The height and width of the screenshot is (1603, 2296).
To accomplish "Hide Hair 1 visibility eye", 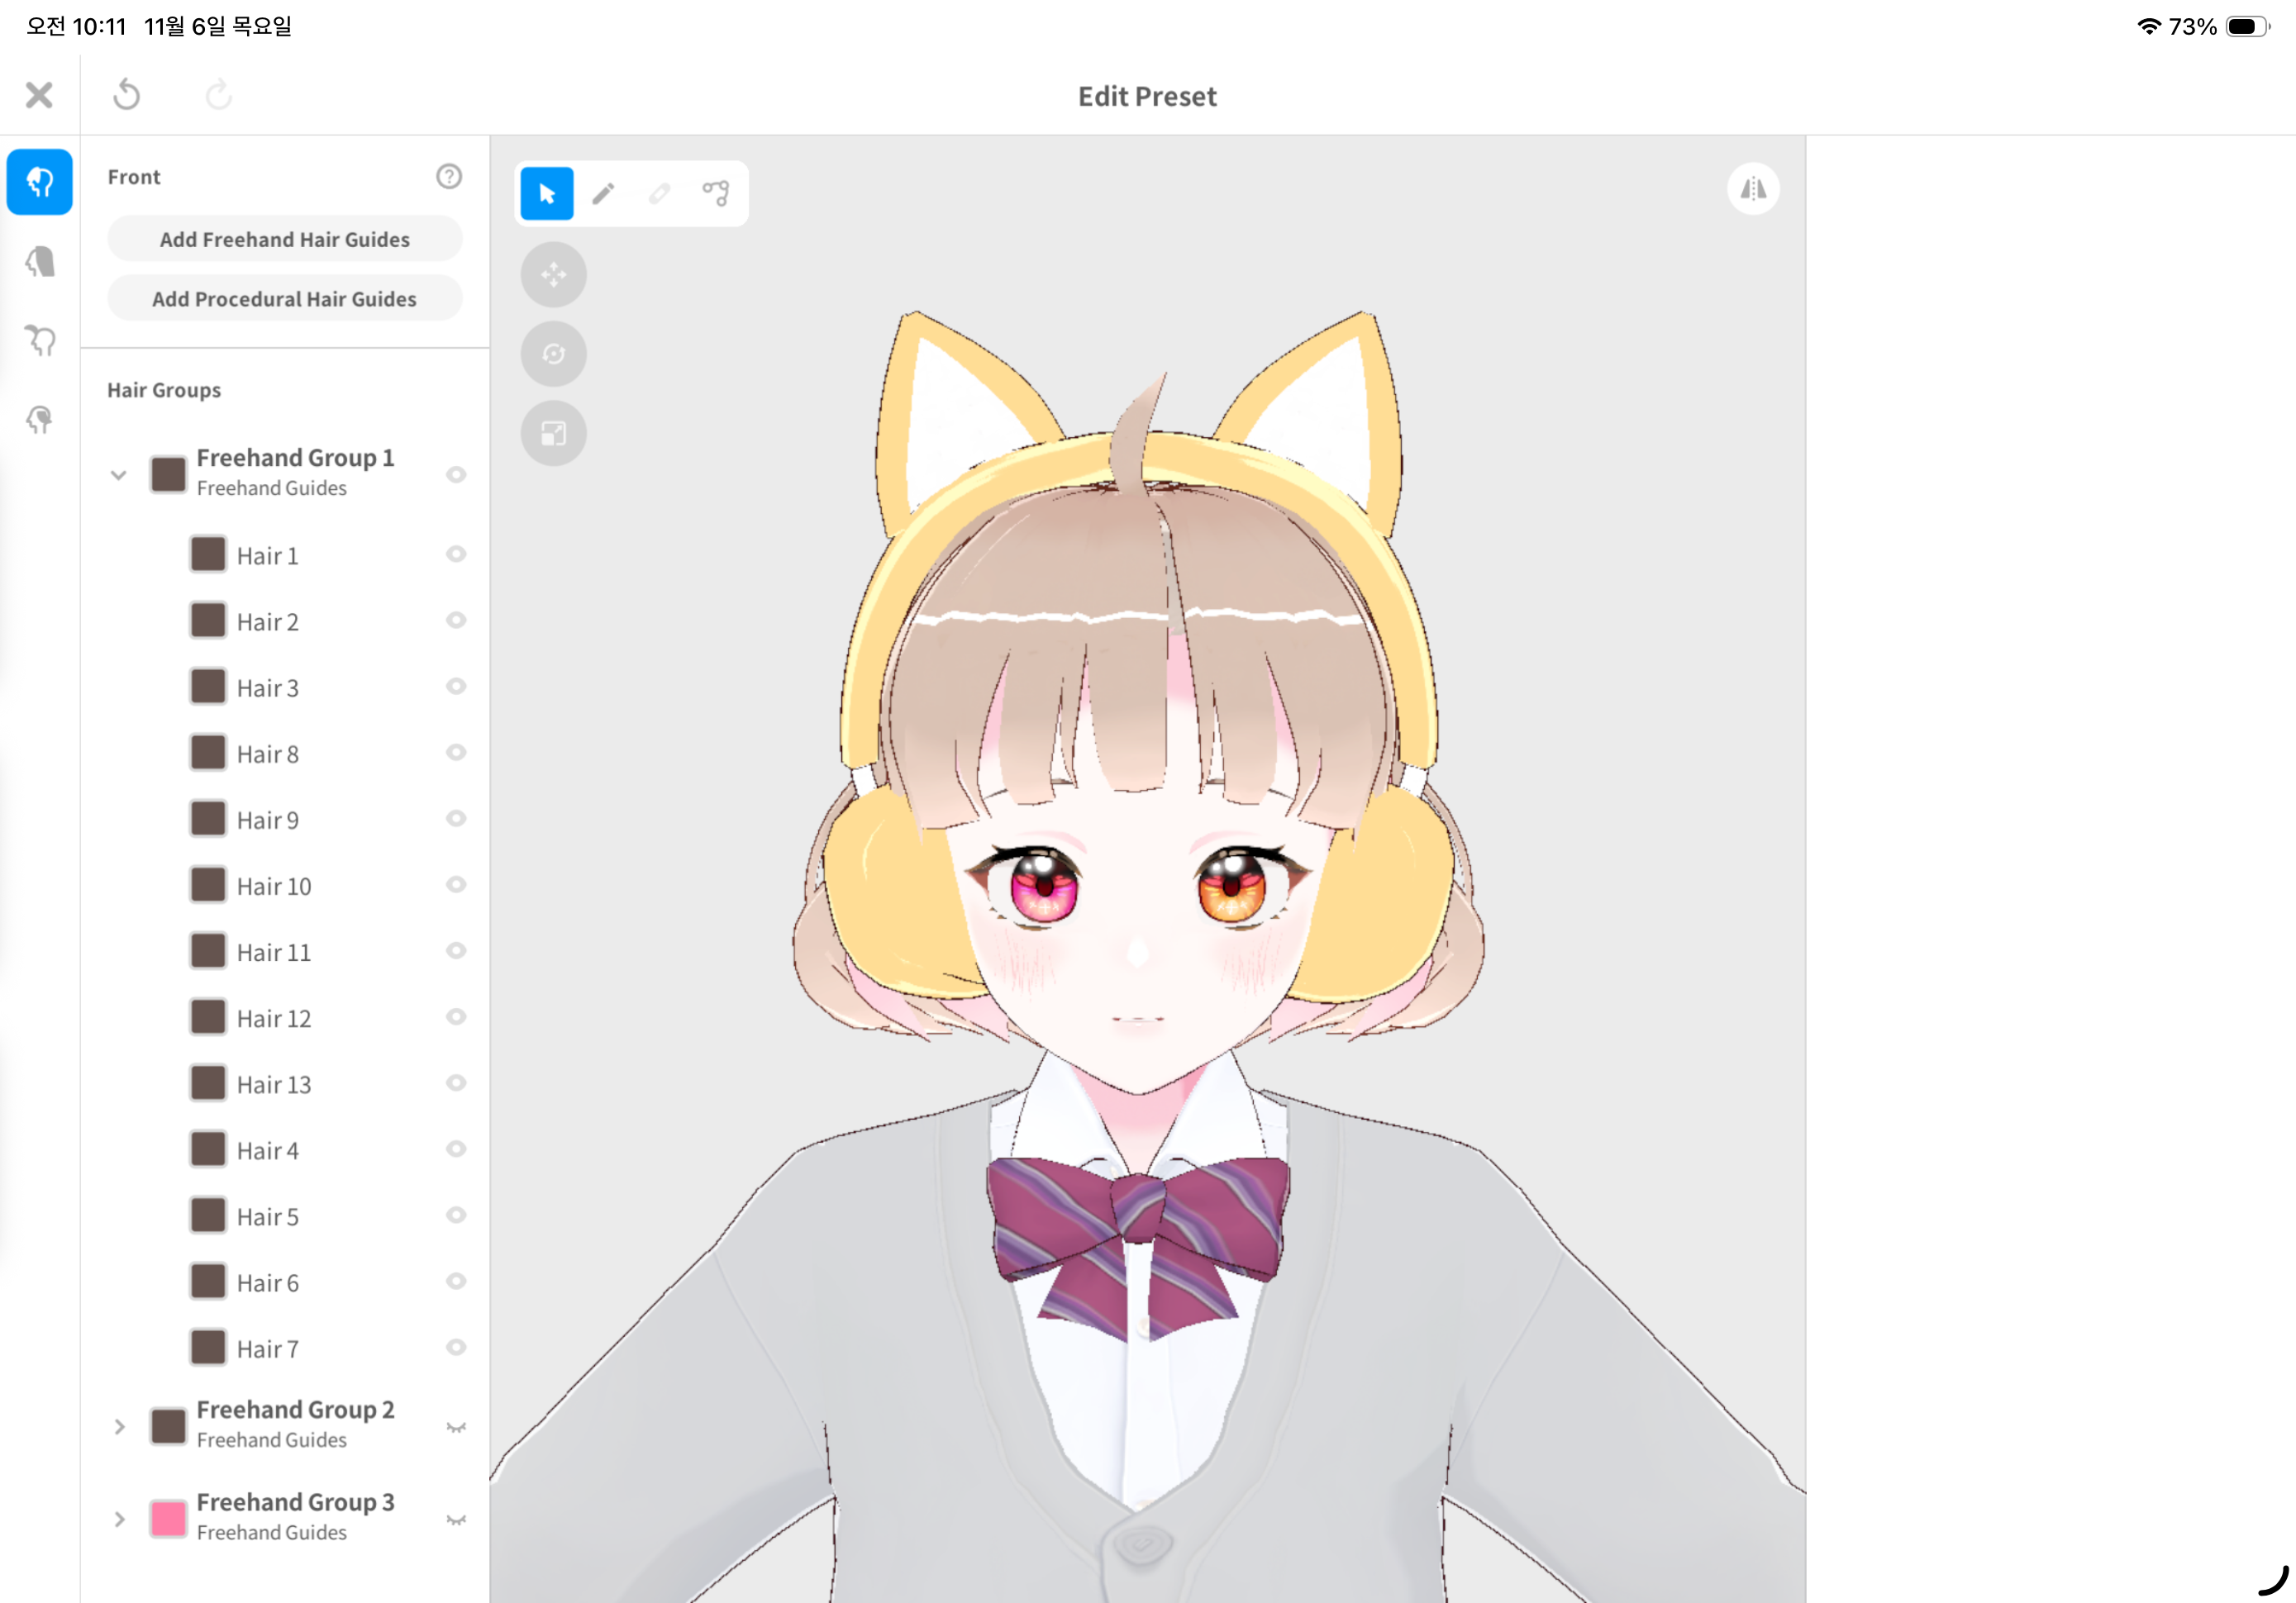I will 456,554.
